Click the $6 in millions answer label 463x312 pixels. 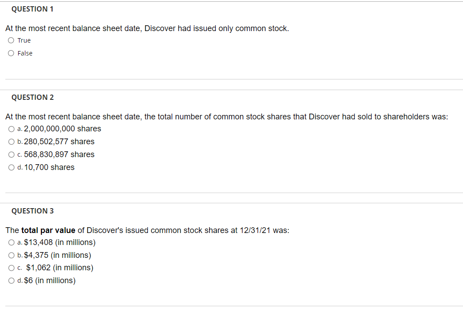pyautogui.click(x=49, y=280)
